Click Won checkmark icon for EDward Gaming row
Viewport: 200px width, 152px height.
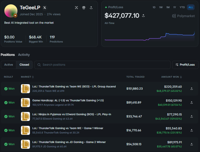(6, 117)
